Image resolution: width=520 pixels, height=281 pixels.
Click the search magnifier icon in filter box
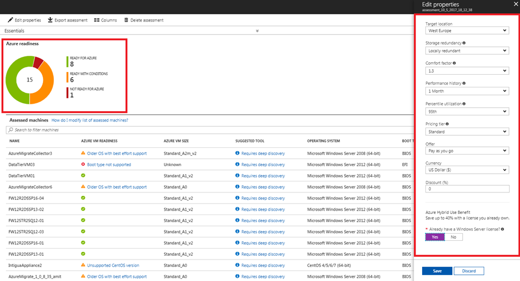click(x=11, y=130)
